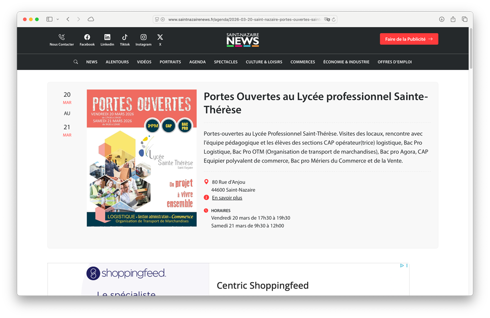Screen dimensions: 490x318
Task: Toggle the Safari sidebar panel
Action: [x=49, y=19]
